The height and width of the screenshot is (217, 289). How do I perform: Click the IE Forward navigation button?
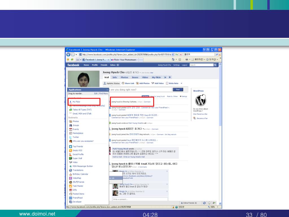point(73,55)
